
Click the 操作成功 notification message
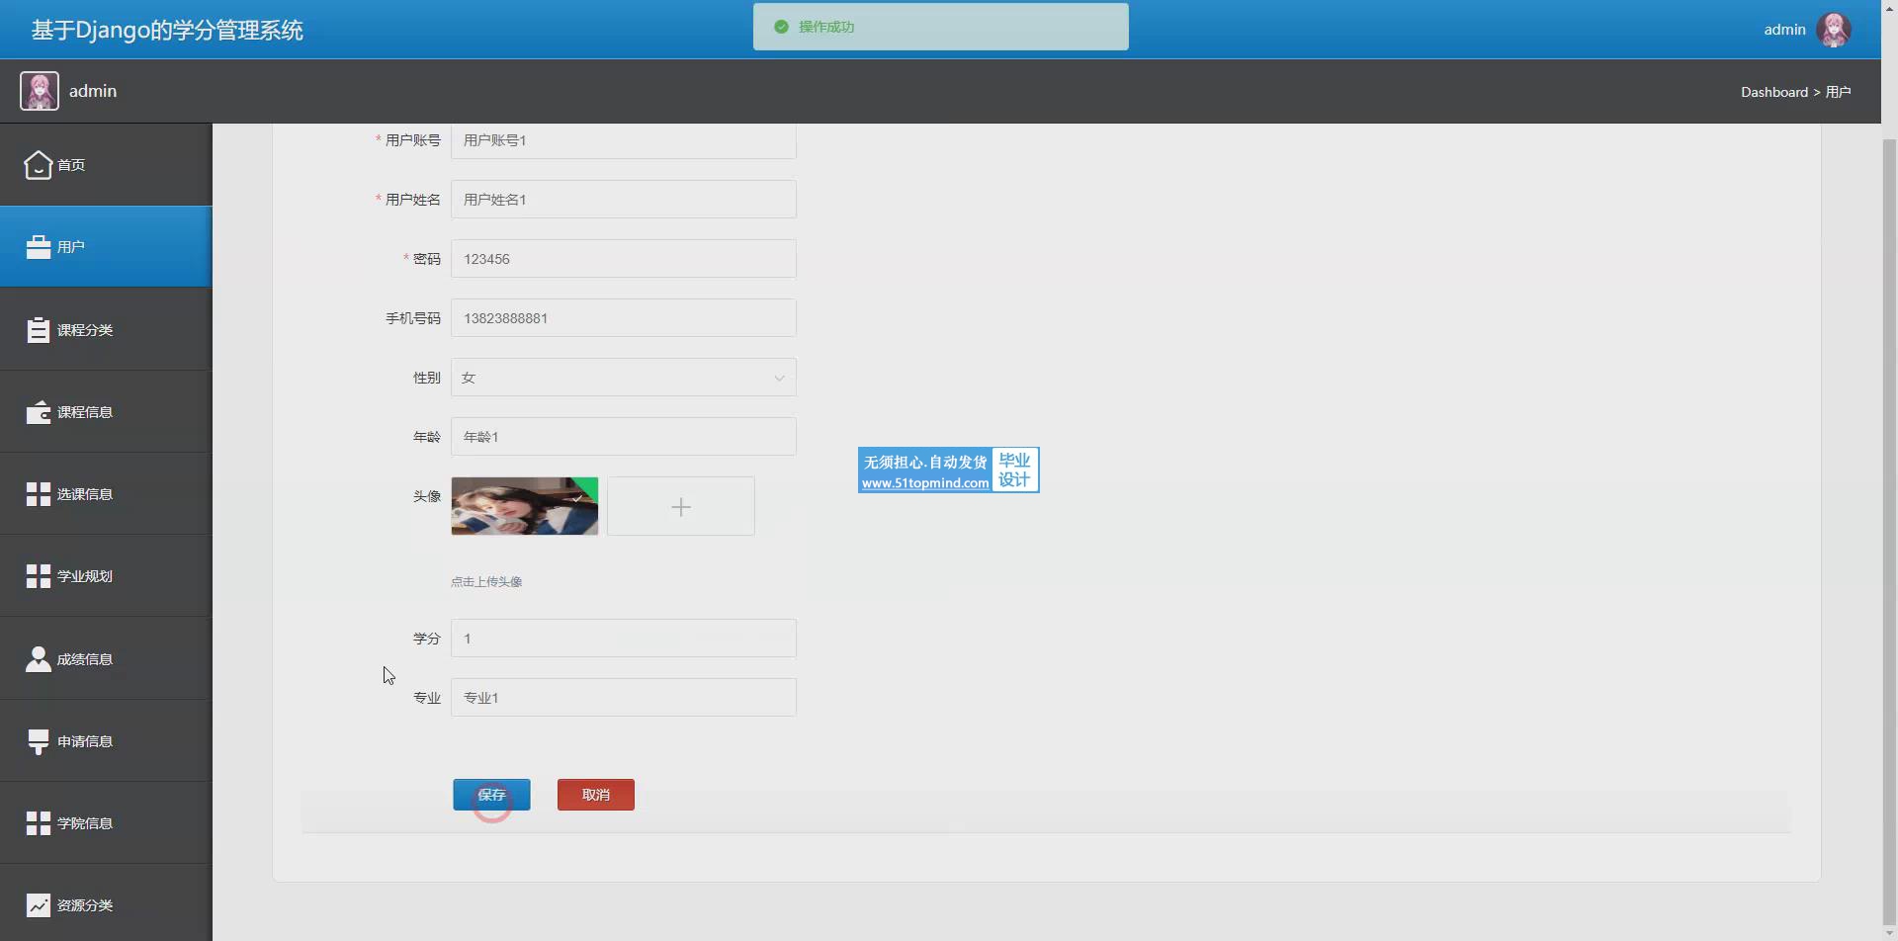[826, 27]
